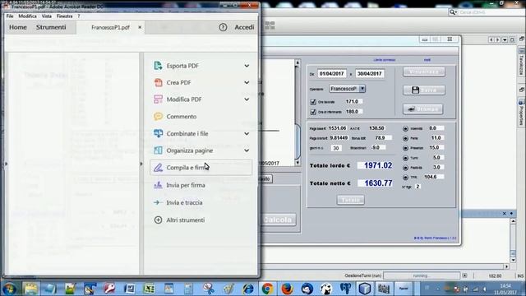Click the Combinate i file icon
The height and width of the screenshot is (296, 526).
tap(158, 133)
